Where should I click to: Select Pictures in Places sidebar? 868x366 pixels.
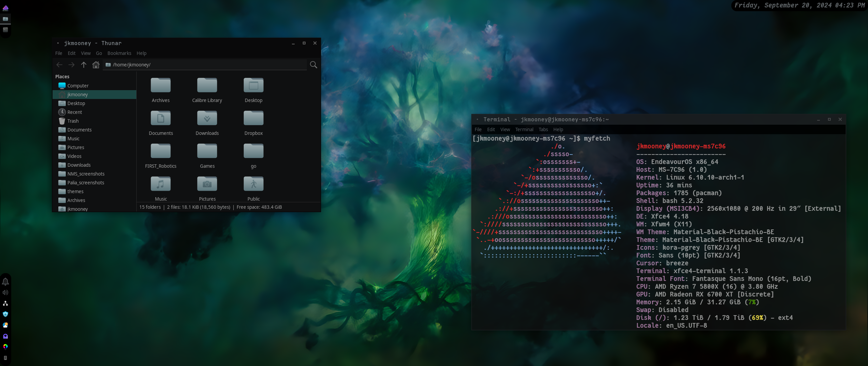point(94,147)
